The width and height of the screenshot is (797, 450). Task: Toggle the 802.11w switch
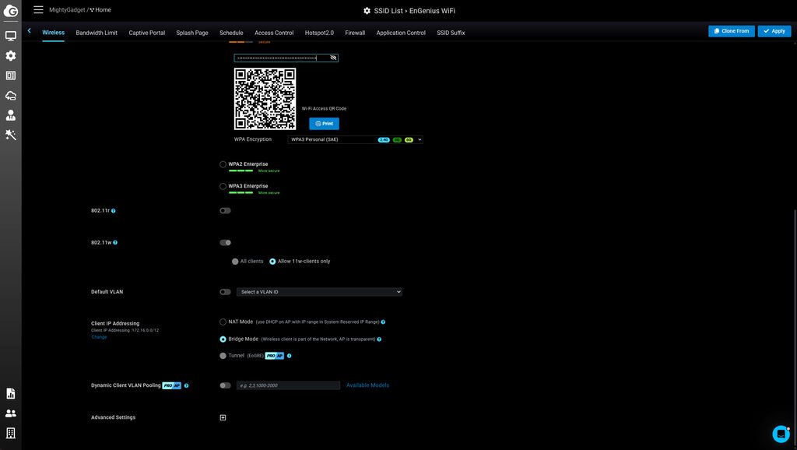pyautogui.click(x=225, y=243)
